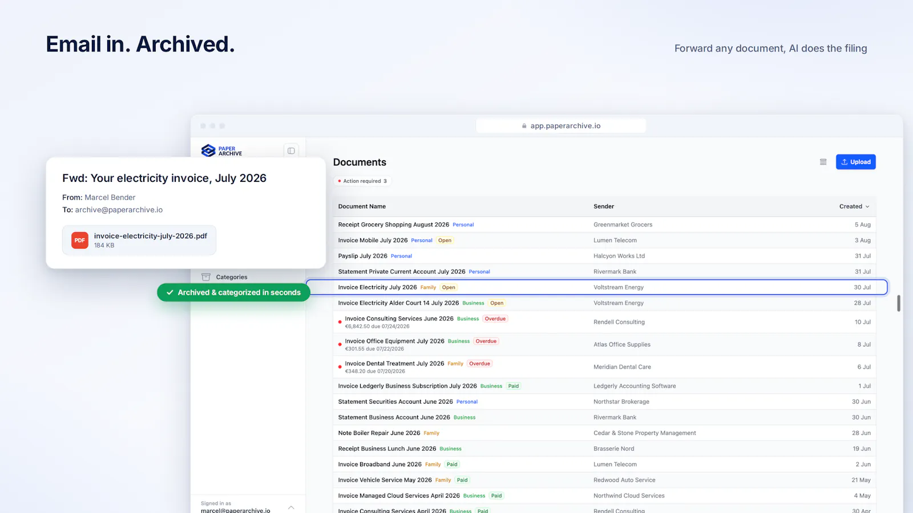
Task: Open Payslip July 2026 document
Action: [x=362, y=256]
